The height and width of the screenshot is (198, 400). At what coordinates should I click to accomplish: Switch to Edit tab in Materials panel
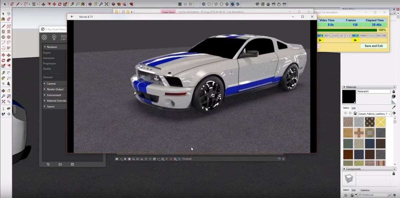[353, 108]
